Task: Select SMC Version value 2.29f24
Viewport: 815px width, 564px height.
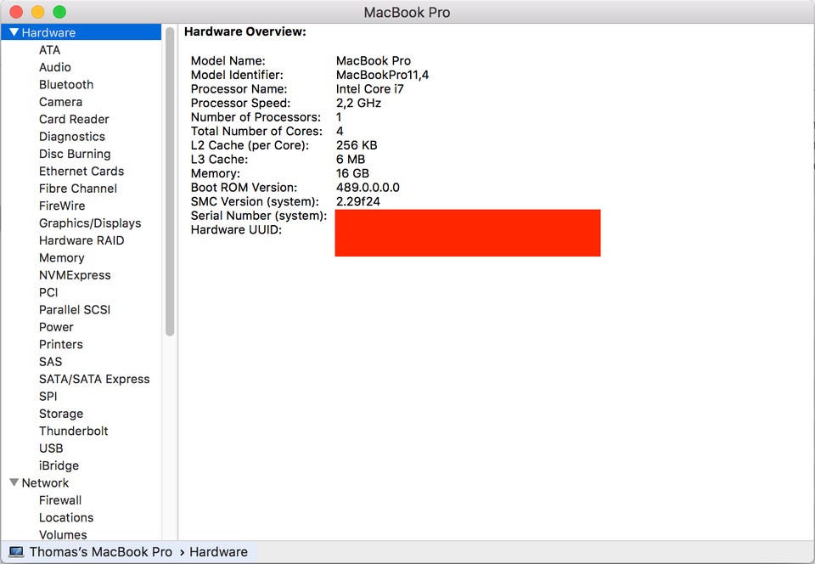Action: coord(358,201)
